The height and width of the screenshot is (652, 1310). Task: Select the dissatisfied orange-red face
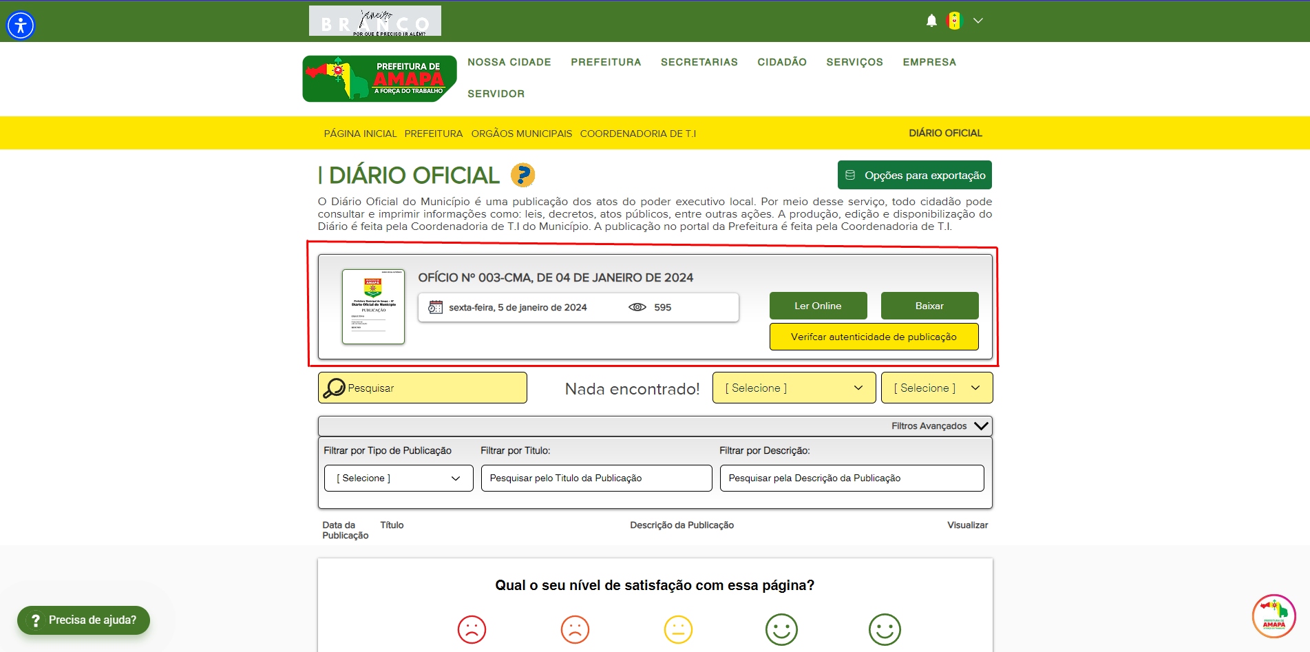point(575,629)
